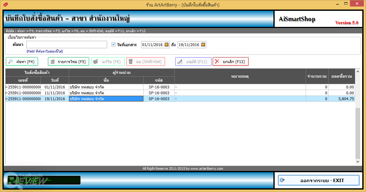Create a new entry with รายการใหม่ (F5)
The image size is (366, 192).
(68, 62)
